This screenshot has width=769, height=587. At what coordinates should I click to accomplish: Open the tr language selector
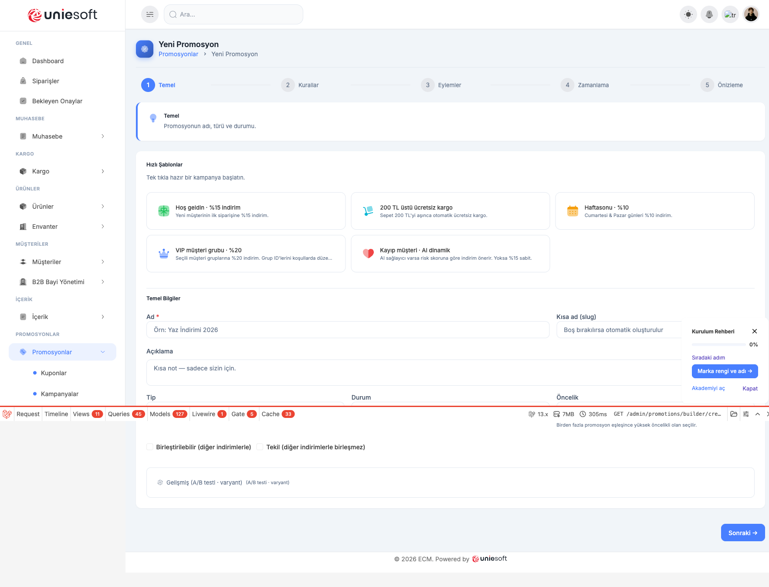point(730,14)
